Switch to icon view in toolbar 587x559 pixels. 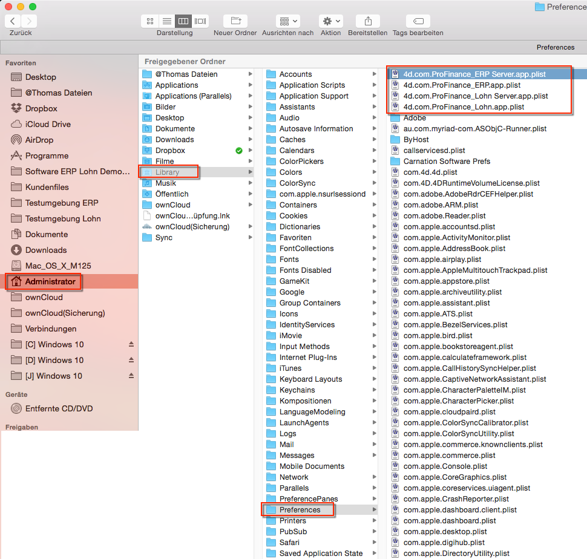pyautogui.click(x=149, y=21)
